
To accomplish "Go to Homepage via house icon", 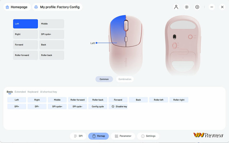I will 7,7.
